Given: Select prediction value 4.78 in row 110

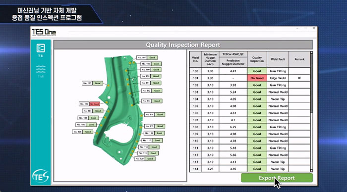Looking at the screenshot, I should coord(233,141).
